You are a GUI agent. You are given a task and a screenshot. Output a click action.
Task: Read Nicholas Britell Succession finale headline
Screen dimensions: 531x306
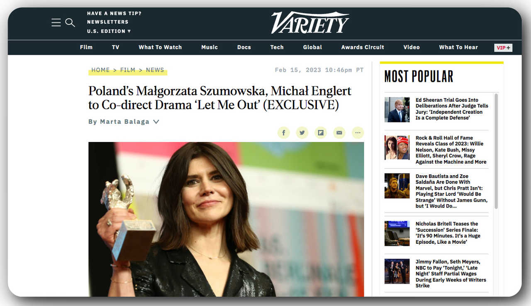[448, 233]
